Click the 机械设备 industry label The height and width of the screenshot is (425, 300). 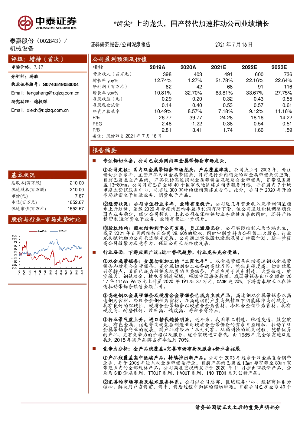(22, 48)
